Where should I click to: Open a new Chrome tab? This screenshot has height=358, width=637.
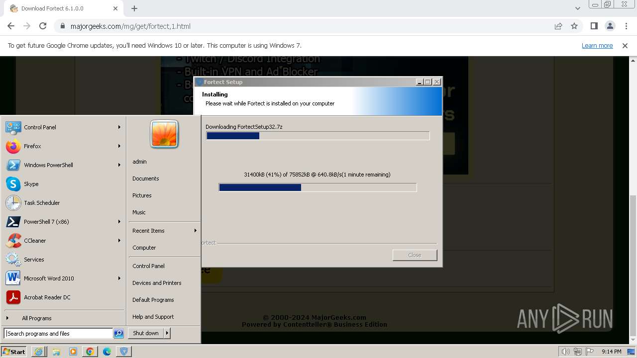coord(134,8)
